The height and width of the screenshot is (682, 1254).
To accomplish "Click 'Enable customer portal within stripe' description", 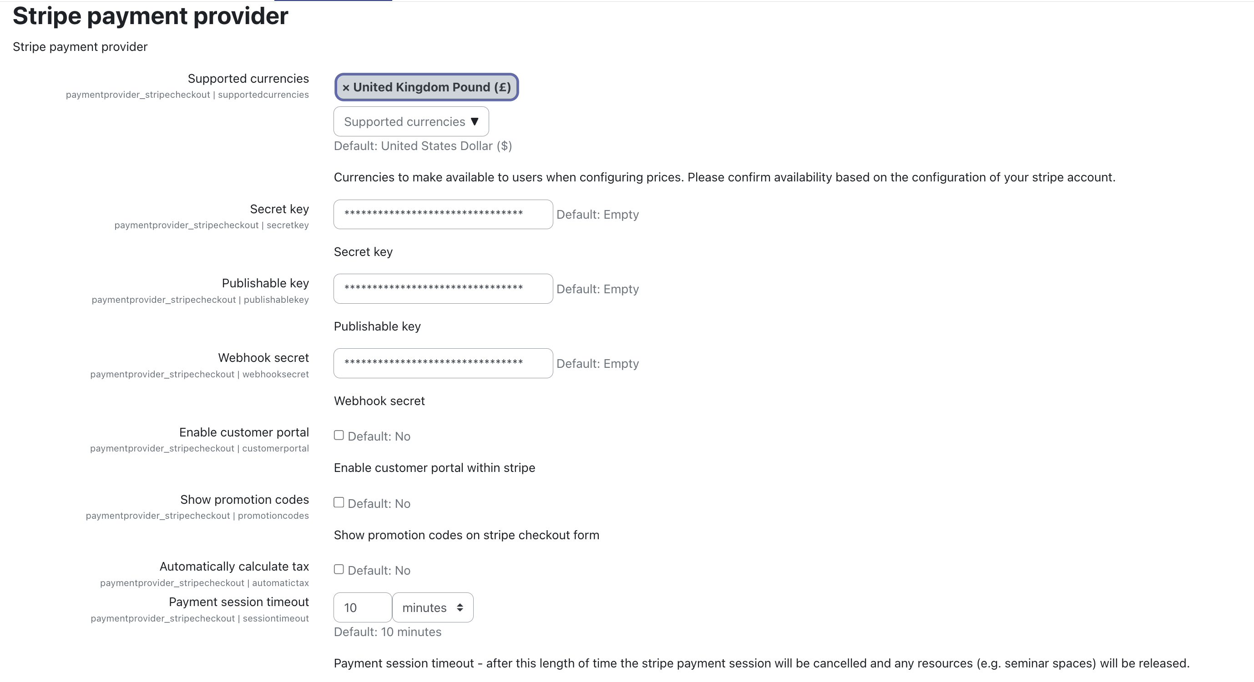I will tap(434, 467).
